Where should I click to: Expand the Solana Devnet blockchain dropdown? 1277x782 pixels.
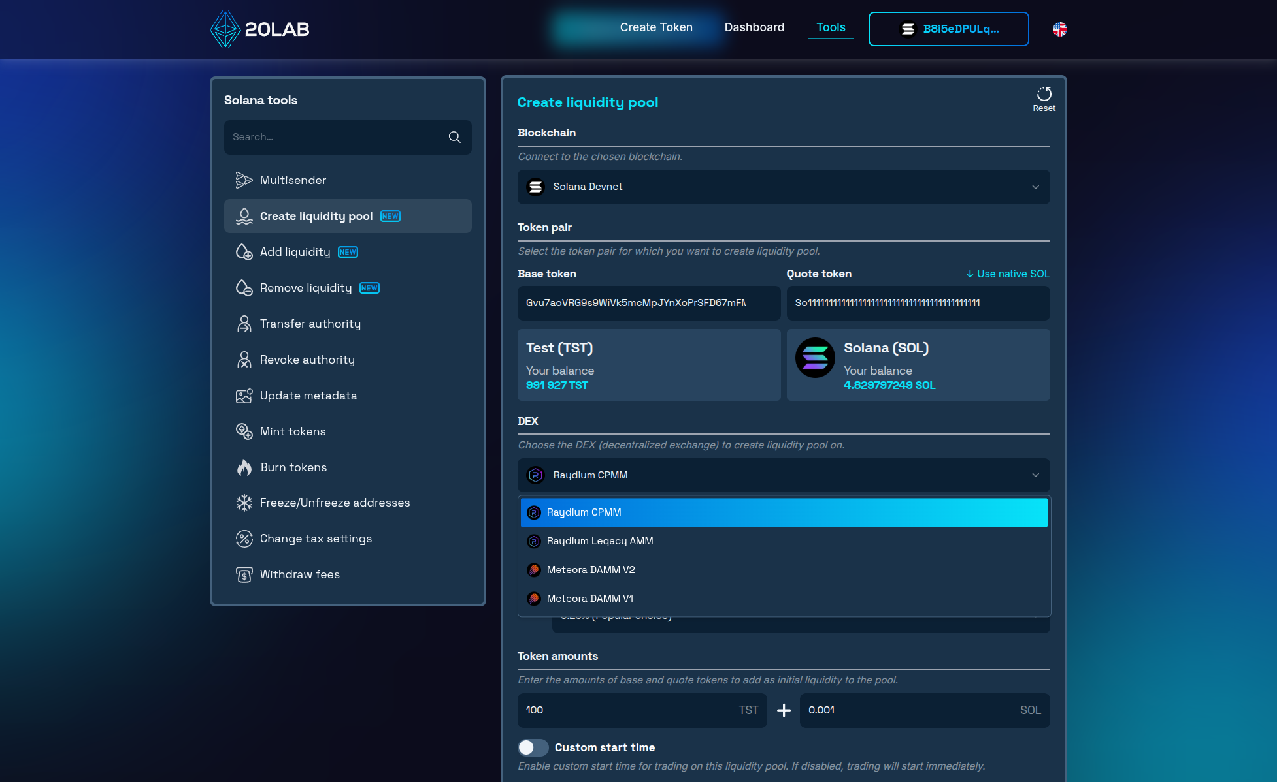coord(784,187)
